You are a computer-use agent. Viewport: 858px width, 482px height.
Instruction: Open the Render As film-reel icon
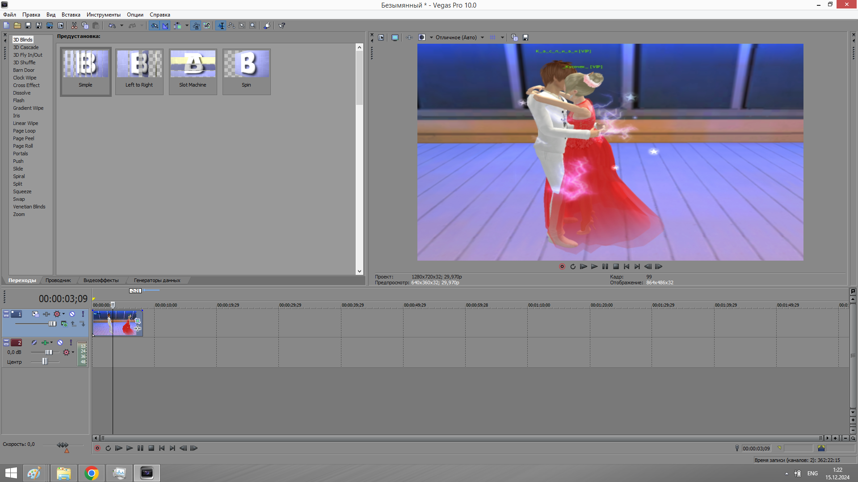point(50,25)
